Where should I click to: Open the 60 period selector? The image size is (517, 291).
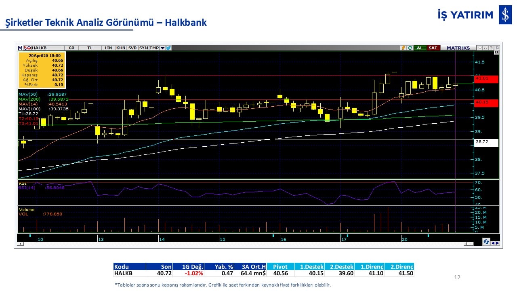71,48
